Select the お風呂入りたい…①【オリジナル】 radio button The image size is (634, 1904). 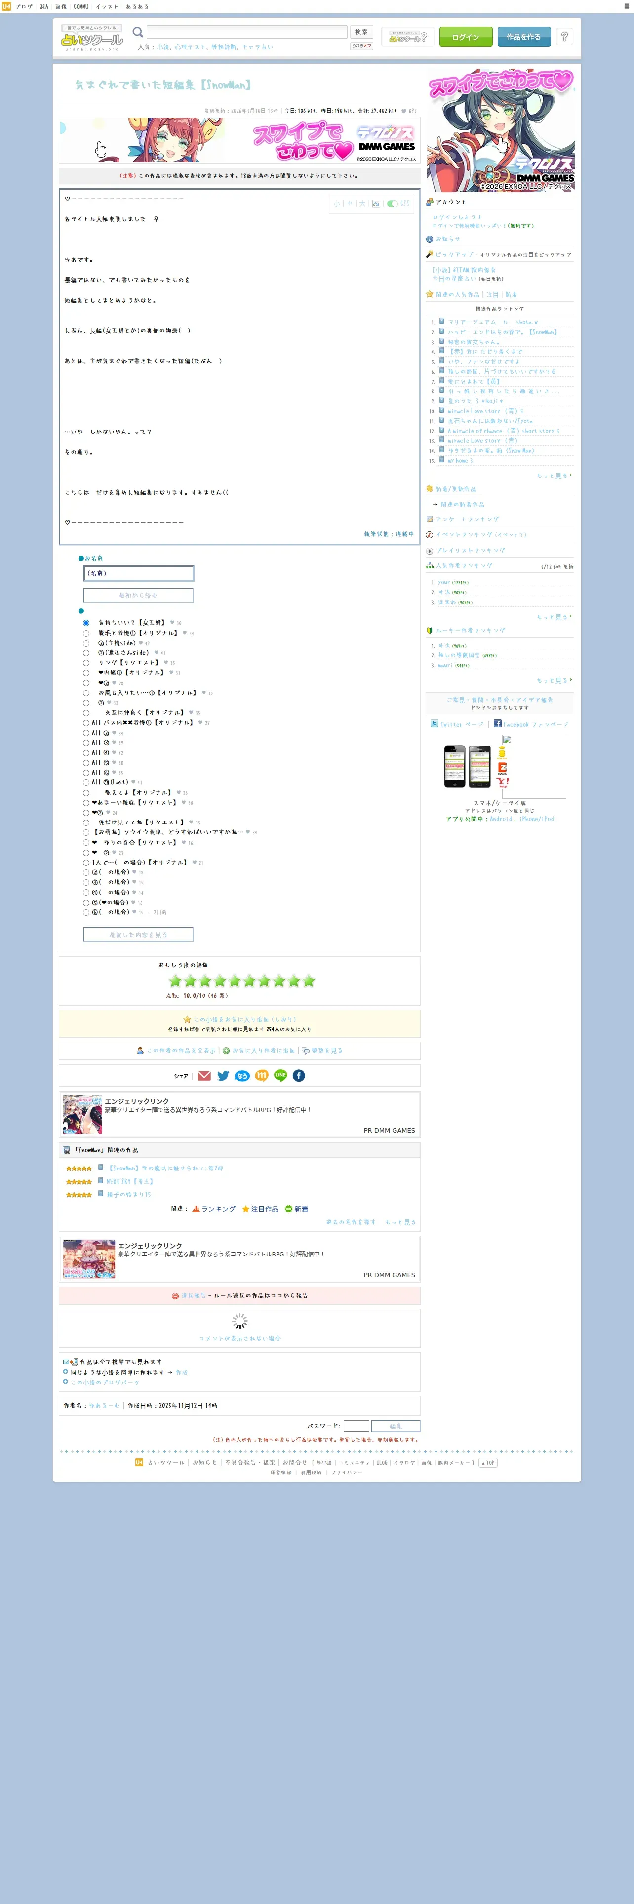[85, 693]
